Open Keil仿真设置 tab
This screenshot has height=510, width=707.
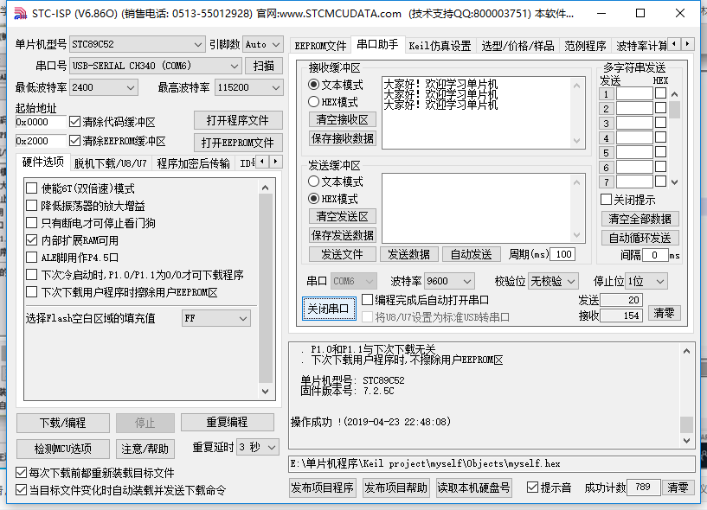[x=440, y=46]
